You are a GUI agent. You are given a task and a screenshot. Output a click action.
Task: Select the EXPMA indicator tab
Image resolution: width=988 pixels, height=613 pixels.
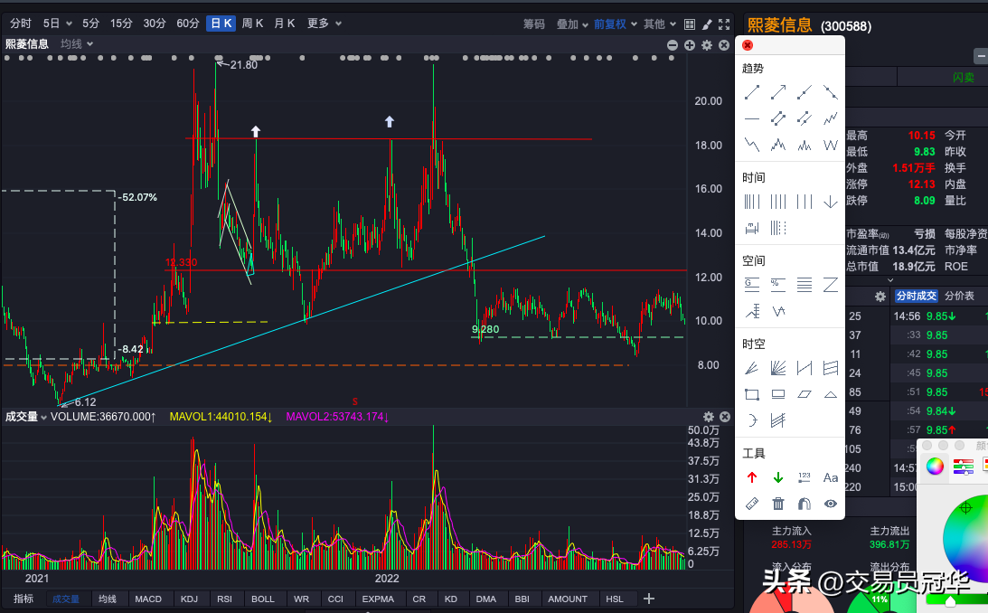tap(378, 599)
